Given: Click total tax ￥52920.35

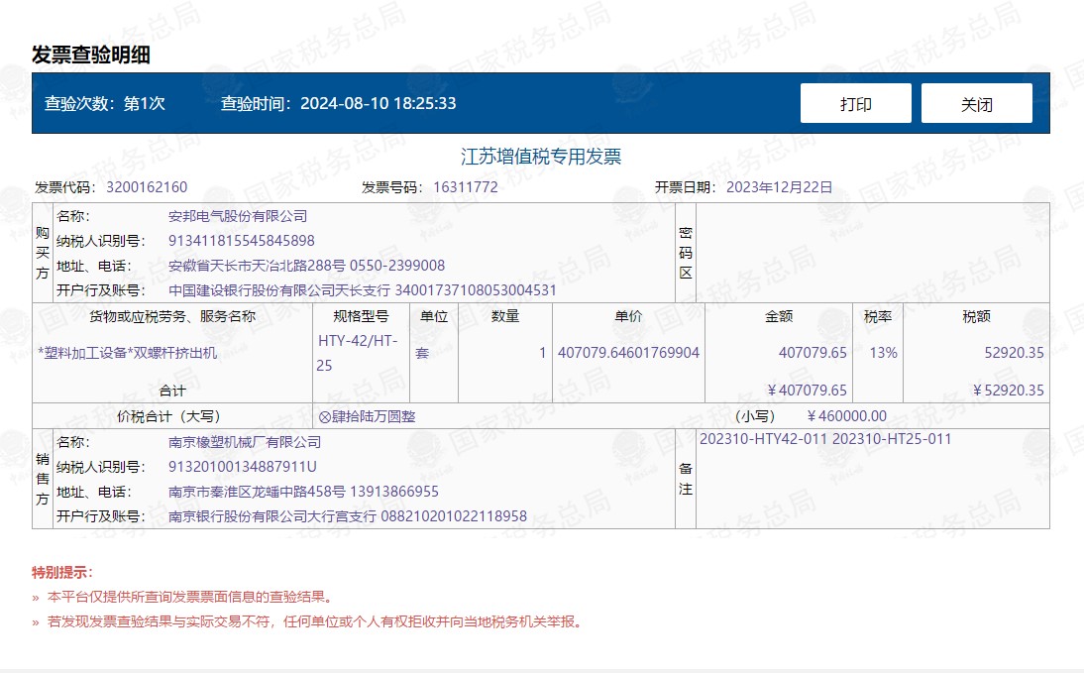Looking at the screenshot, I should pyautogui.click(x=1008, y=391).
